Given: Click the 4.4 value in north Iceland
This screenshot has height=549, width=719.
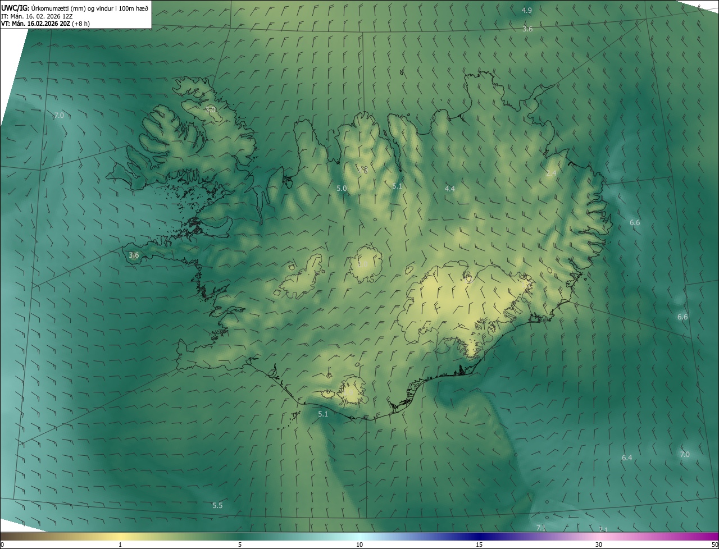Looking at the screenshot, I should click(x=449, y=189).
